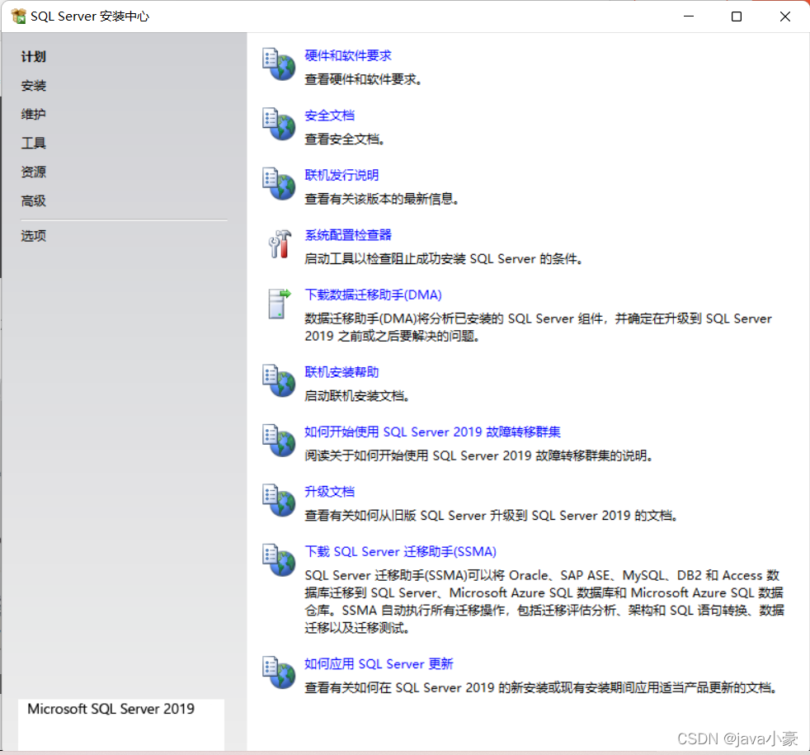
Task: Click the globe icon beside 故障转移群集 link
Action: pyautogui.click(x=279, y=441)
